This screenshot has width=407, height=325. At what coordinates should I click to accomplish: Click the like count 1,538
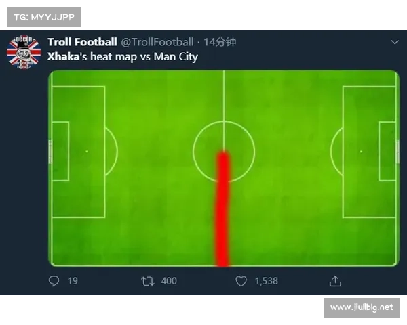point(266,280)
